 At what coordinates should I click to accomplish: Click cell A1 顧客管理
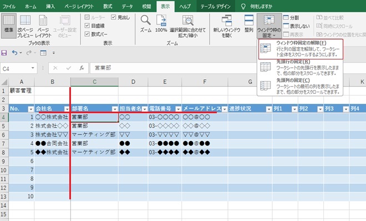pos(22,91)
